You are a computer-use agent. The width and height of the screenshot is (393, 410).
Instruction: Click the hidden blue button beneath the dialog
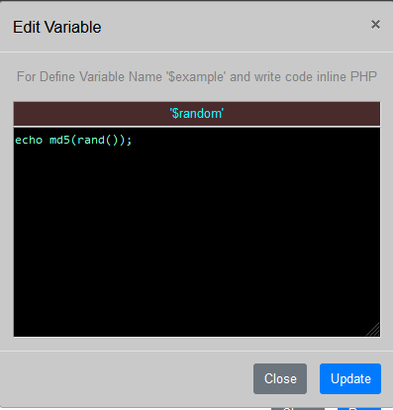pyautogui.click(x=359, y=408)
